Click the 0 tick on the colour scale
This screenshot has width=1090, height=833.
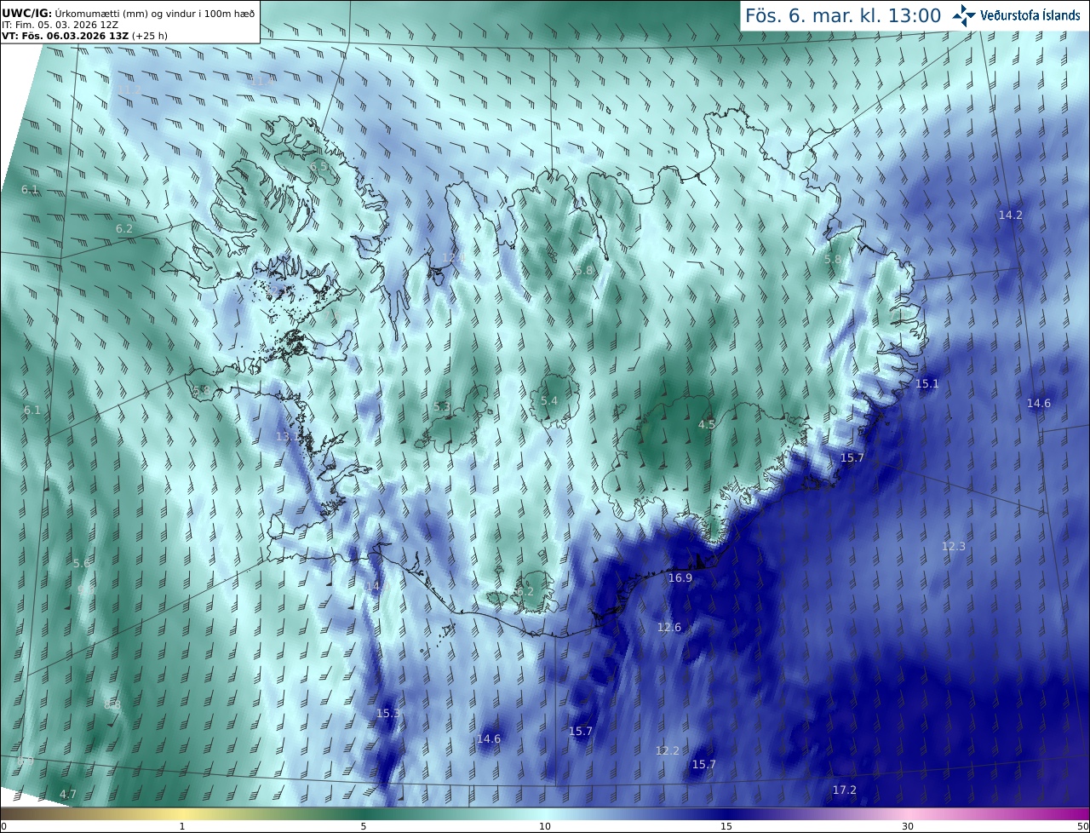[3, 826]
